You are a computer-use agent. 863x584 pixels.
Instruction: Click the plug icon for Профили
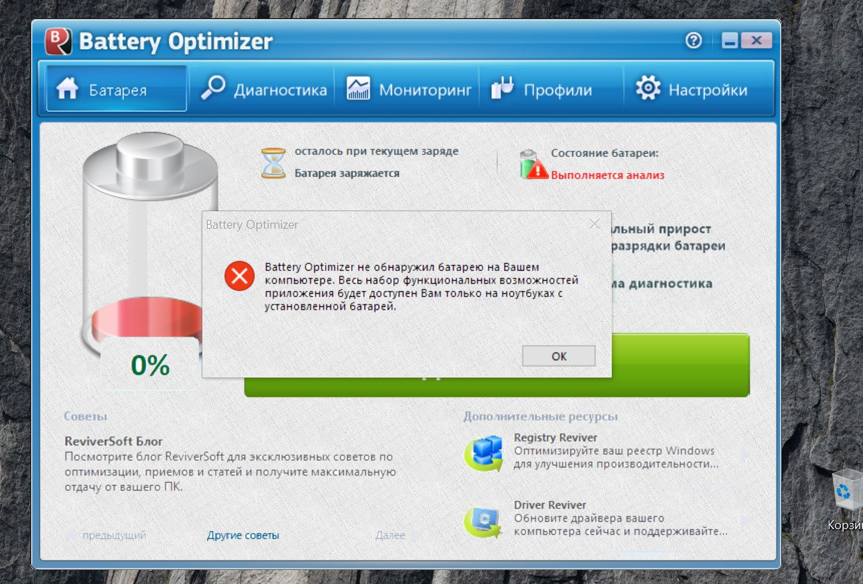503,89
